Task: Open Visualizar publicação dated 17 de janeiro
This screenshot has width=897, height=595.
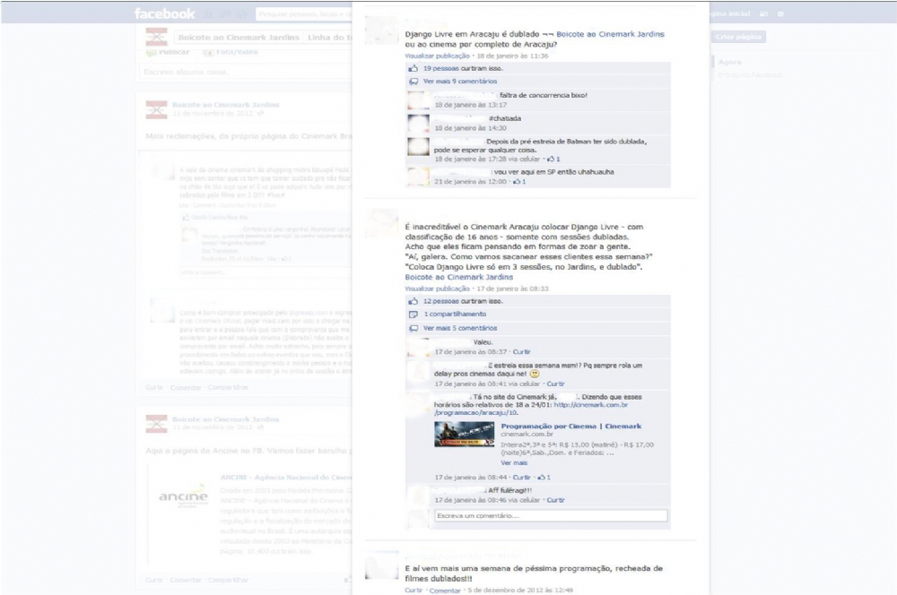Action: (437, 289)
